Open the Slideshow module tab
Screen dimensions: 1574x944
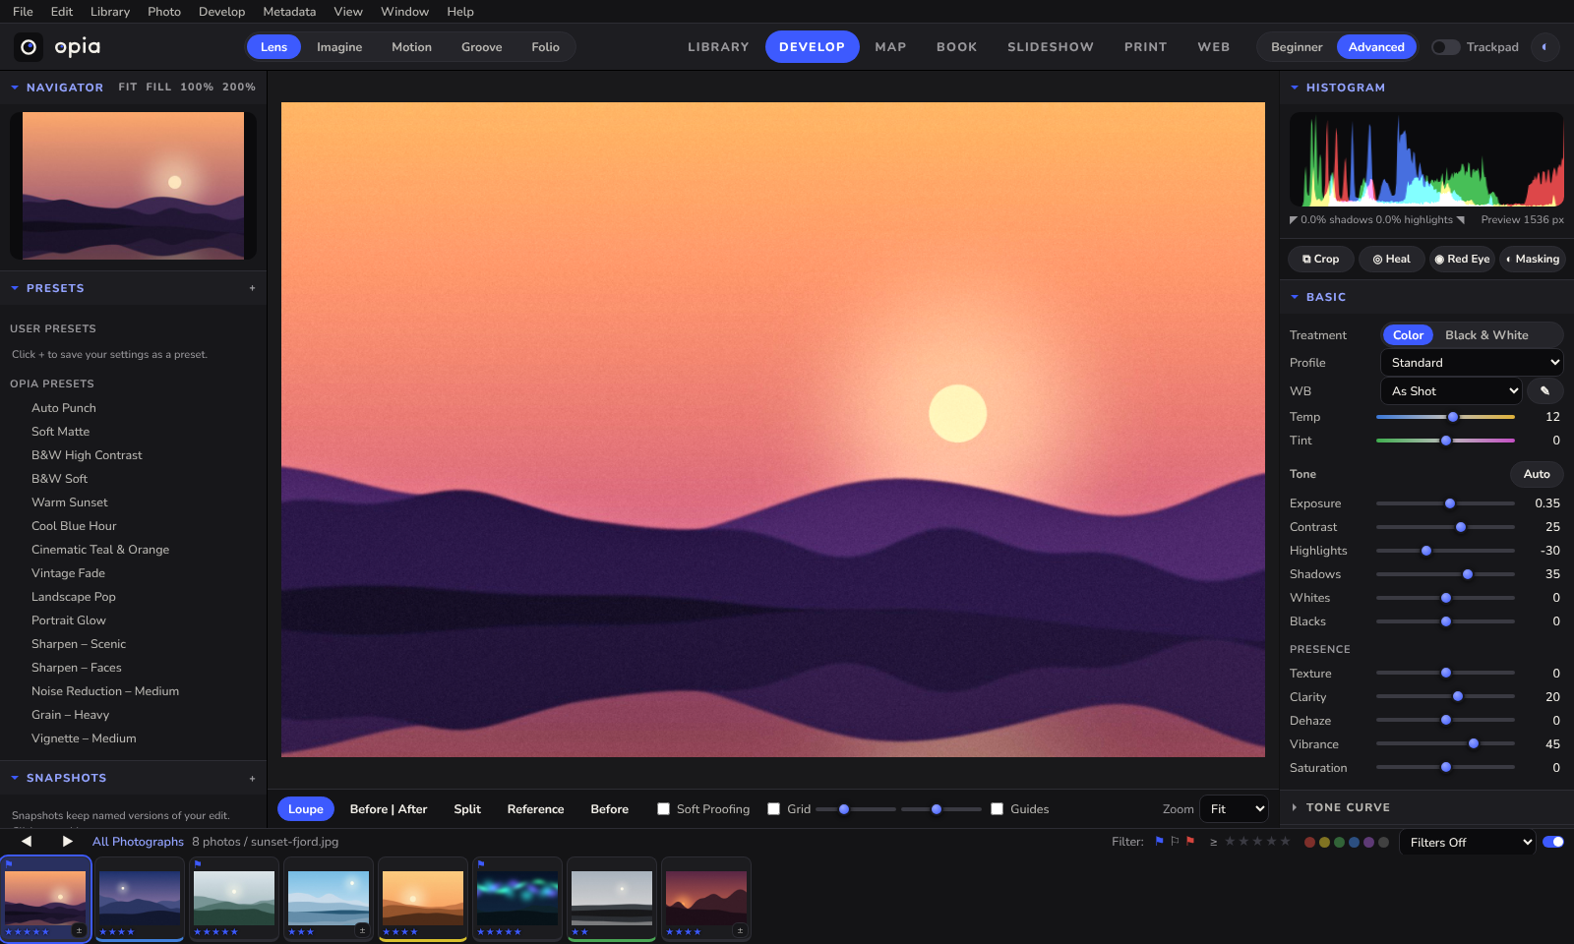tap(1051, 47)
